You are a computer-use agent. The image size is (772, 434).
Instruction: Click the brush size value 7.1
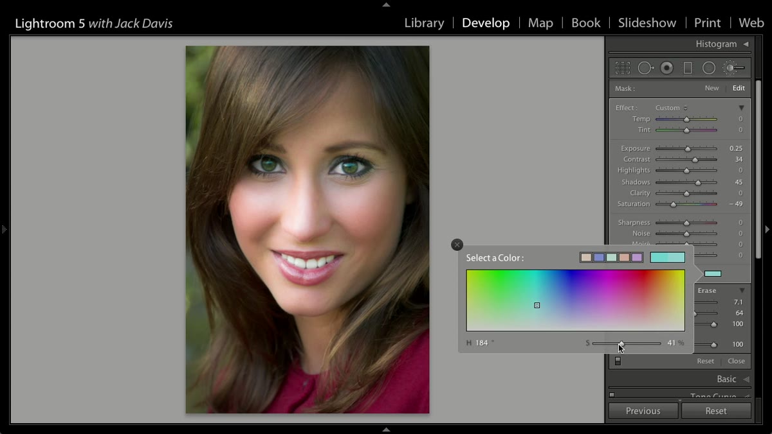click(x=739, y=302)
